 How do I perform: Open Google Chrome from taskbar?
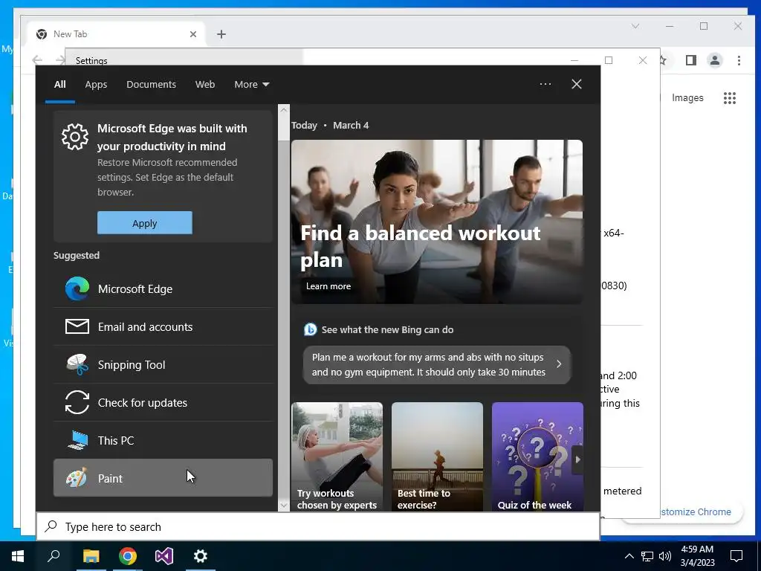tap(127, 556)
